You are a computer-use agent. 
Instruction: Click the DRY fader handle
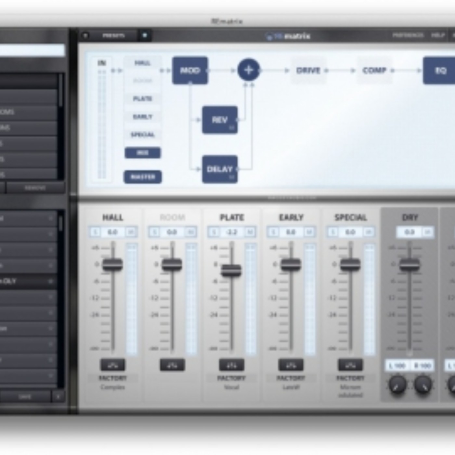(409, 265)
